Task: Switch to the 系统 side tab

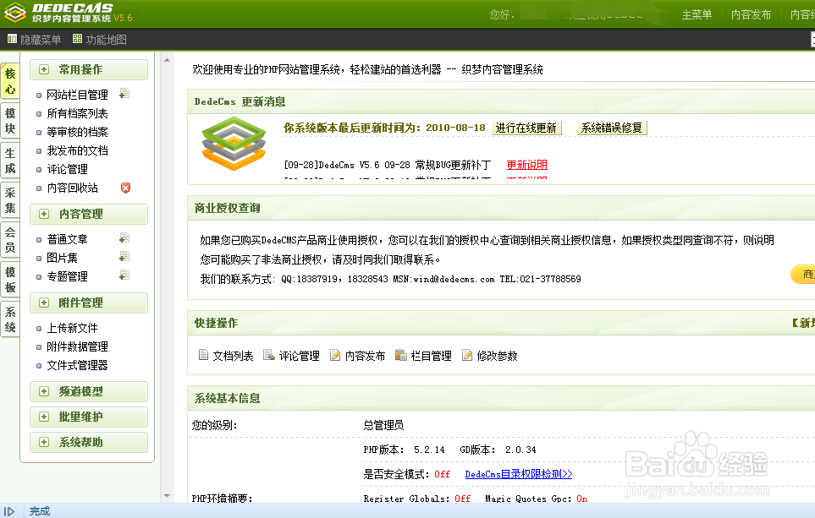Action: click(10, 319)
